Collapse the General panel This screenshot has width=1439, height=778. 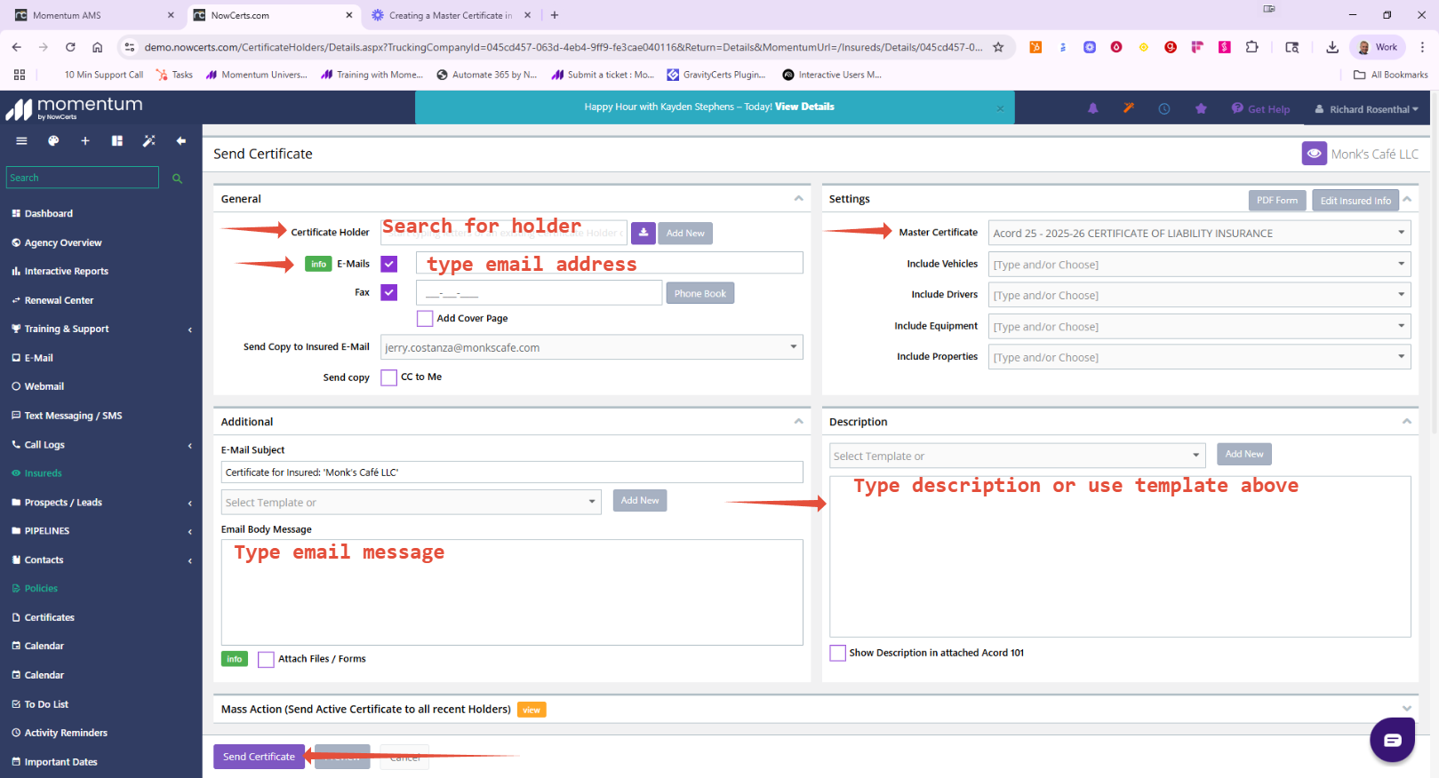[x=798, y=199]
